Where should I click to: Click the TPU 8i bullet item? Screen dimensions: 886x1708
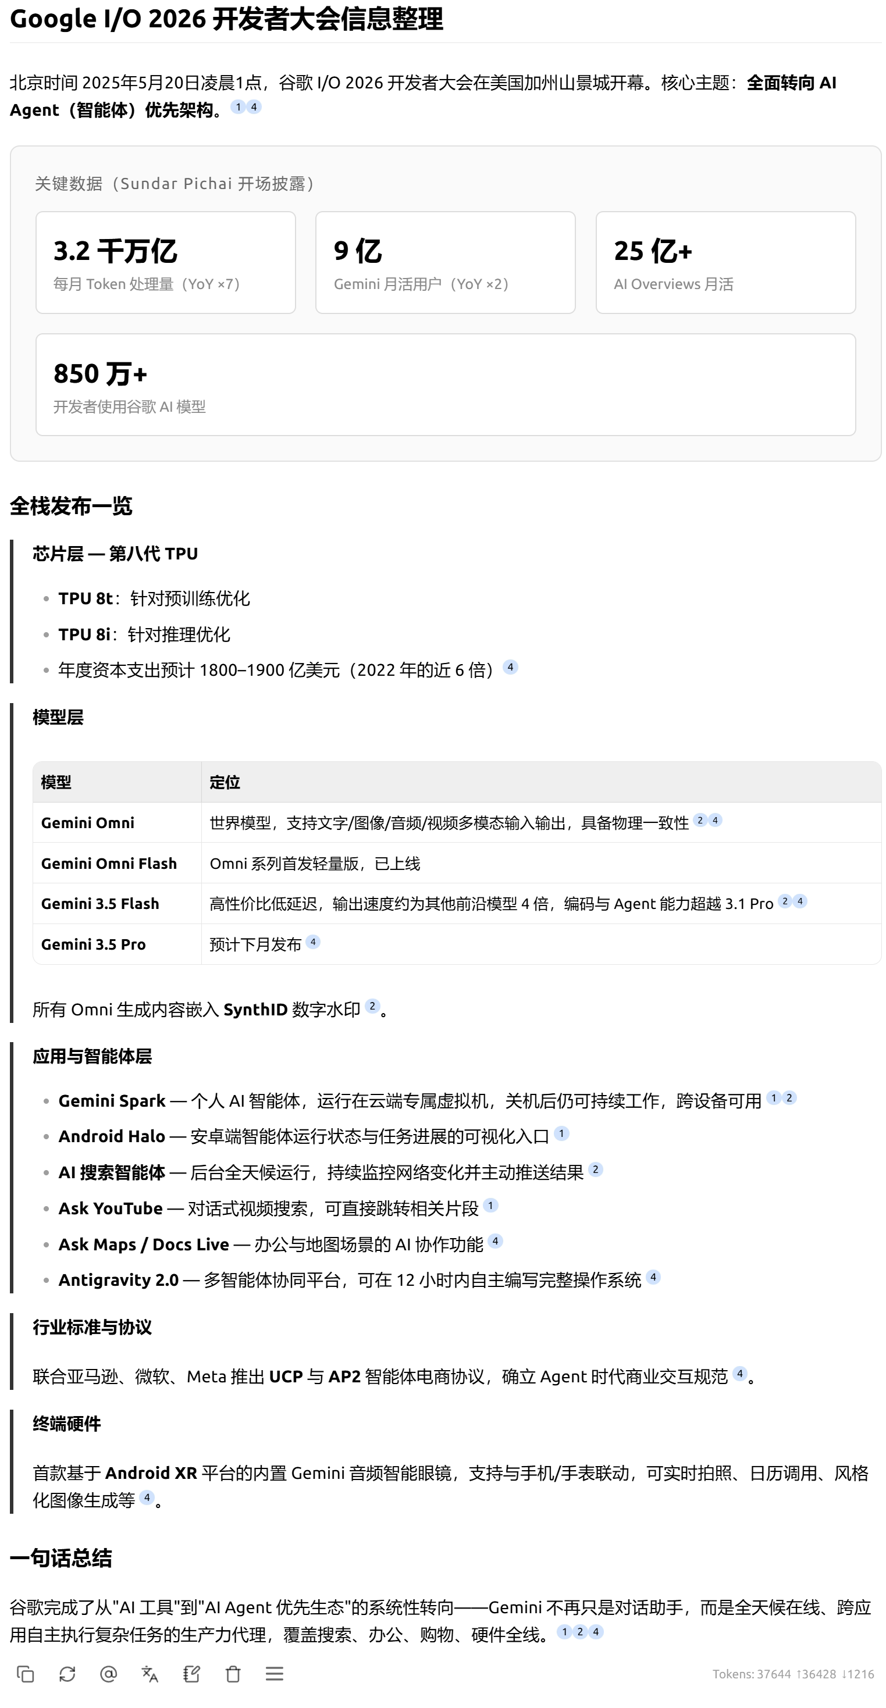tap(144, 634)
